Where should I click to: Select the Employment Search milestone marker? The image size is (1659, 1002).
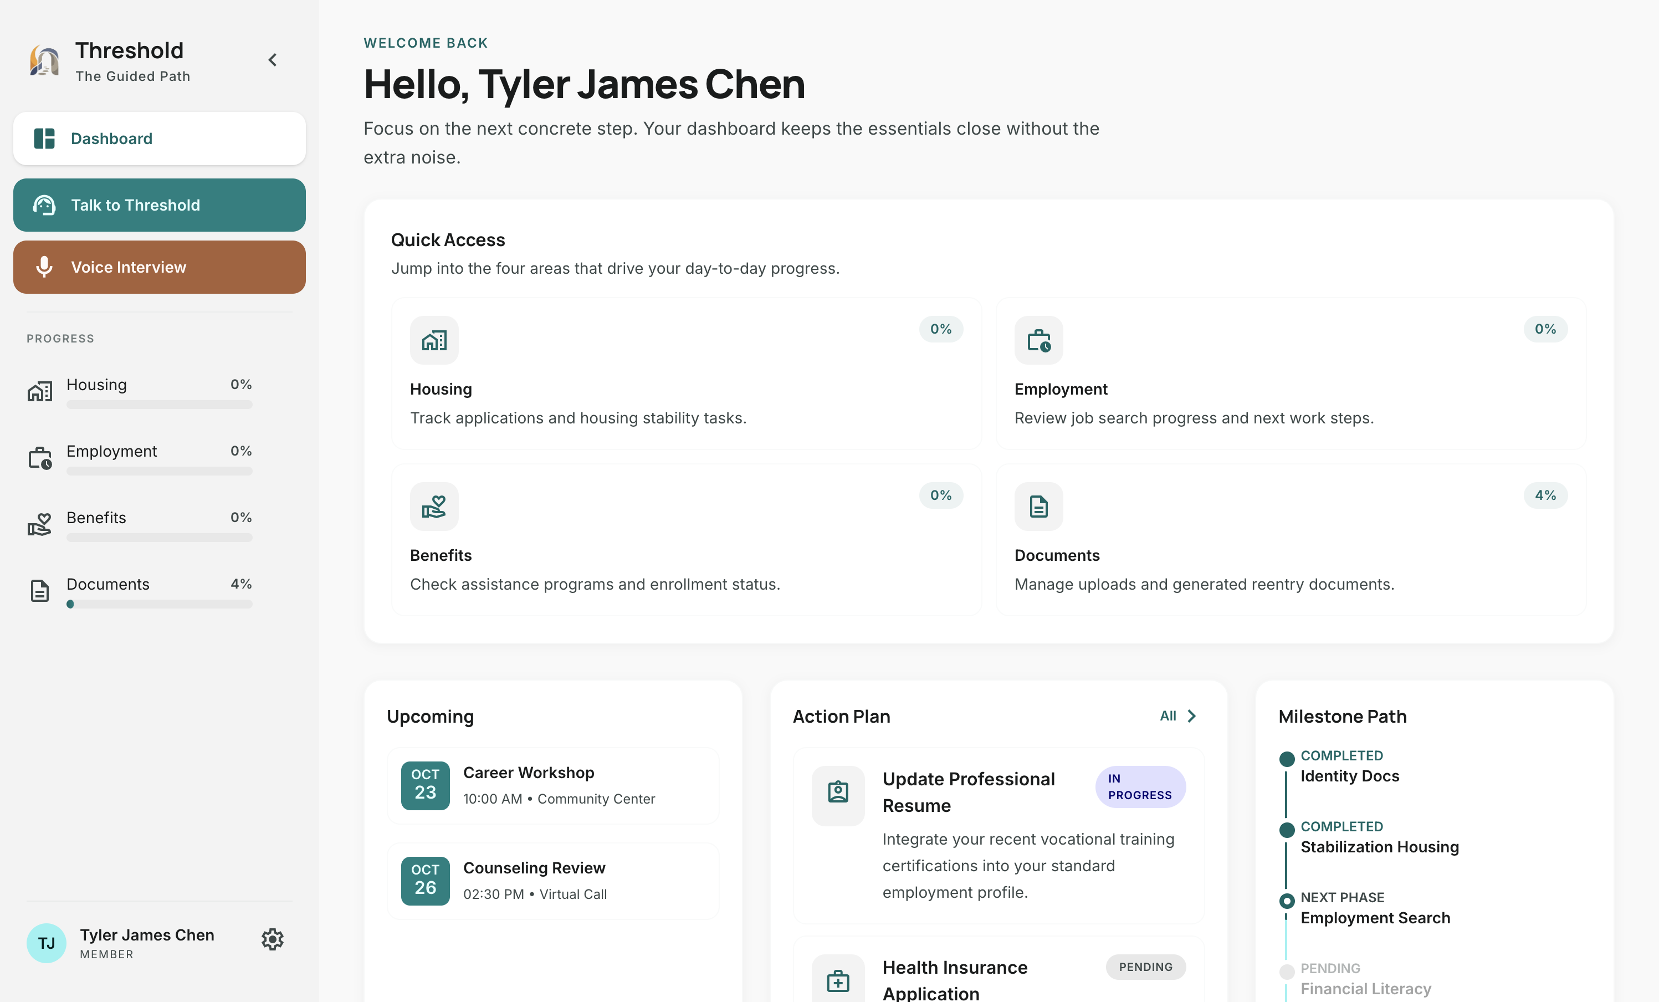[1287, 901]
